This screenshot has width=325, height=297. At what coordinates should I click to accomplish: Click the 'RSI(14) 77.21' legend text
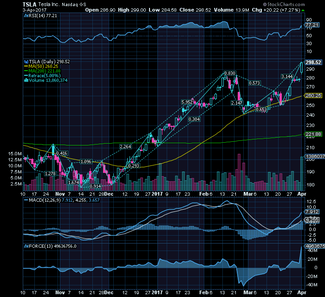pyautogui.click(x=43, y=15)
